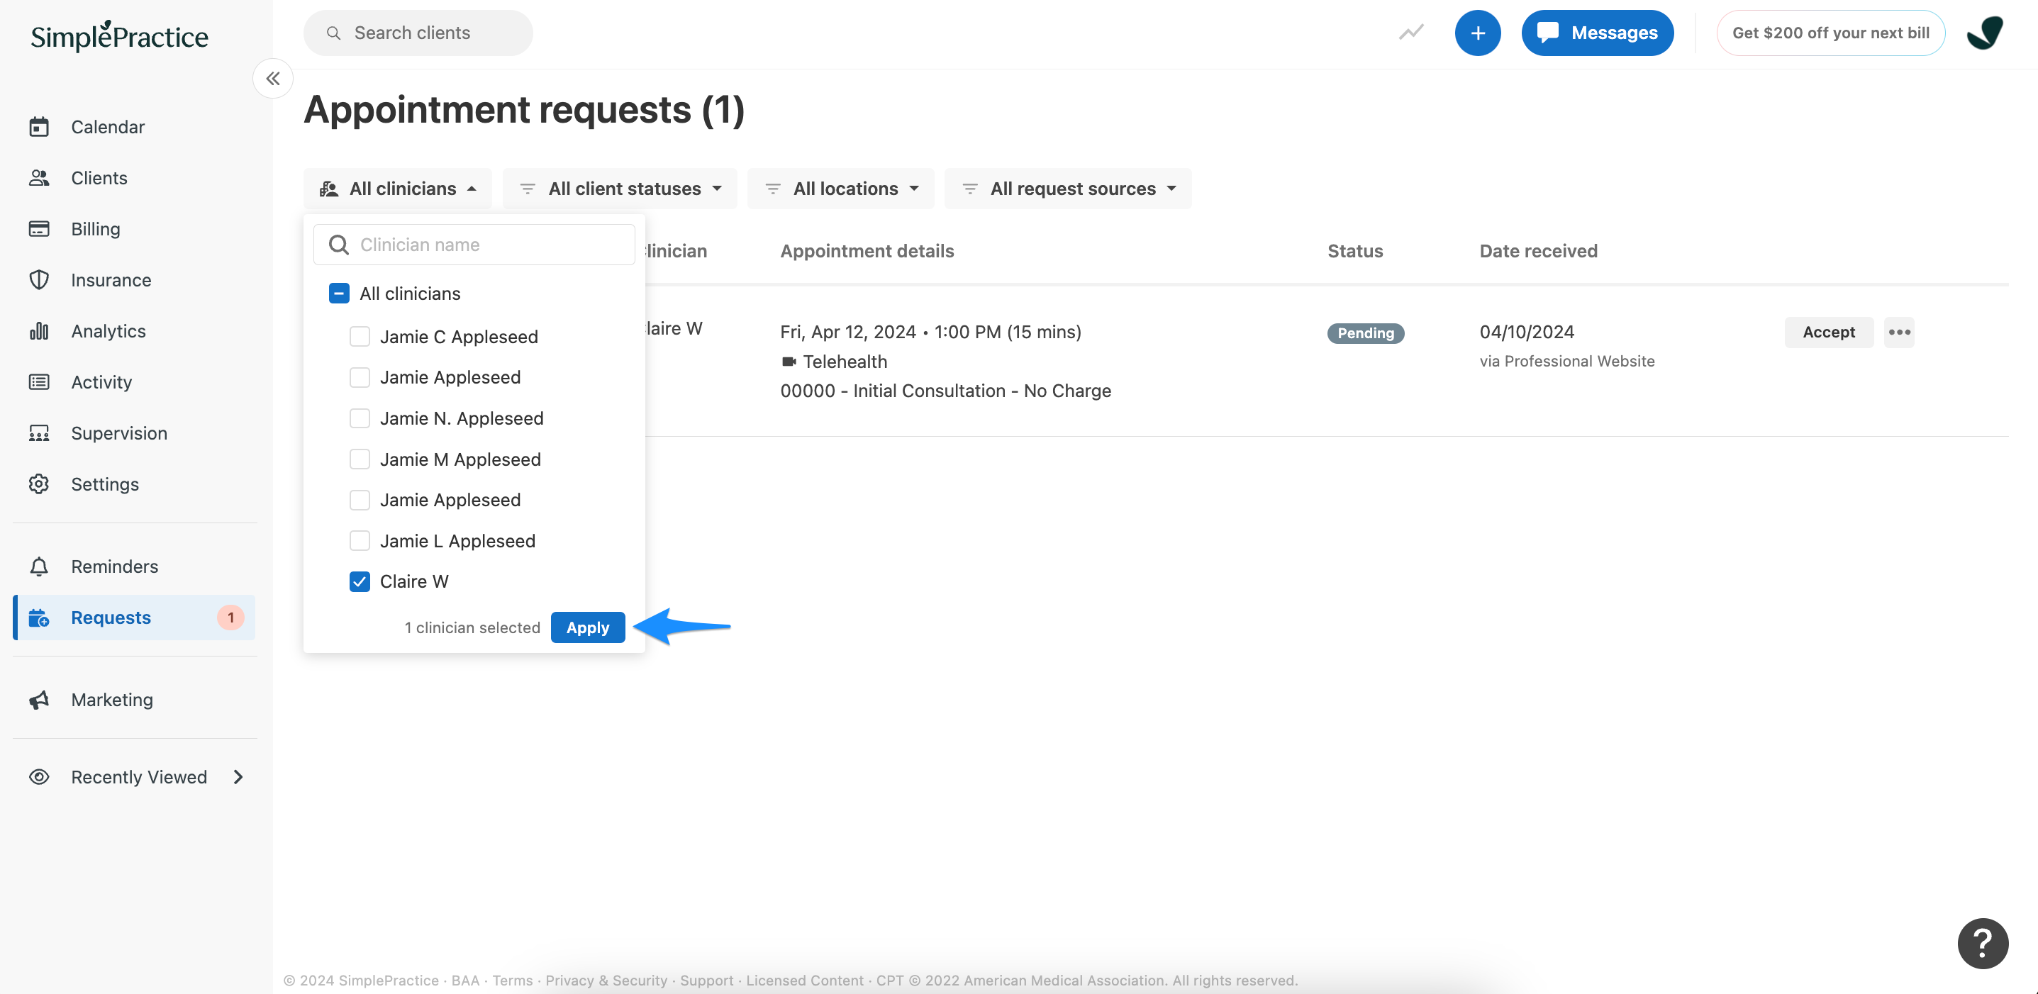Open Marketing from the sidebar

[111, 700]
